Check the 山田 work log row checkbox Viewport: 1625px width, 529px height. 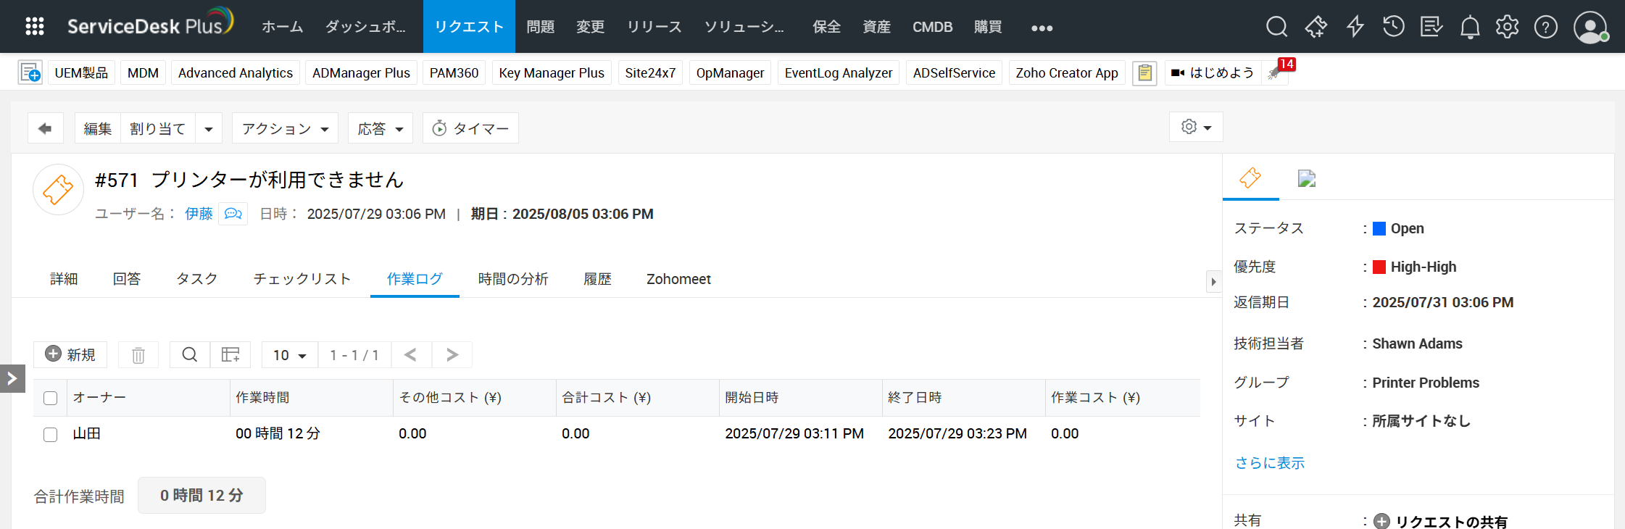tap(51, 434)
